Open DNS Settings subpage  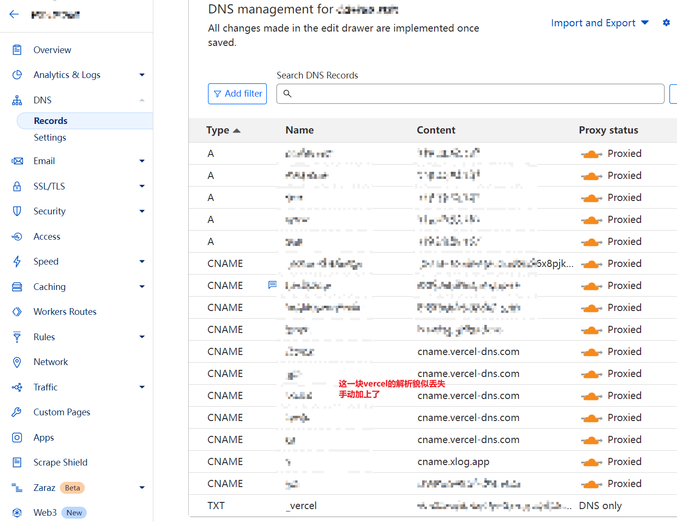pos(50,137)
